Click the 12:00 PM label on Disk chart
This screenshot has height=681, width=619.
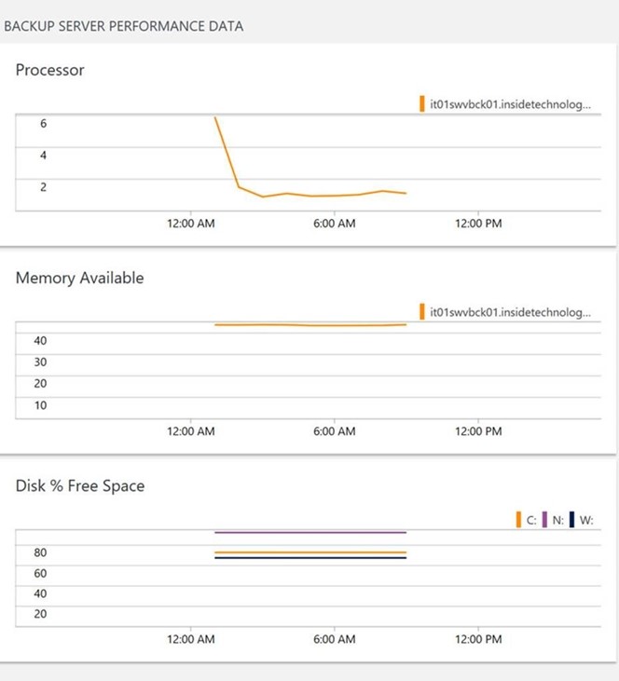pyautogui.click(x=479, y=639)
